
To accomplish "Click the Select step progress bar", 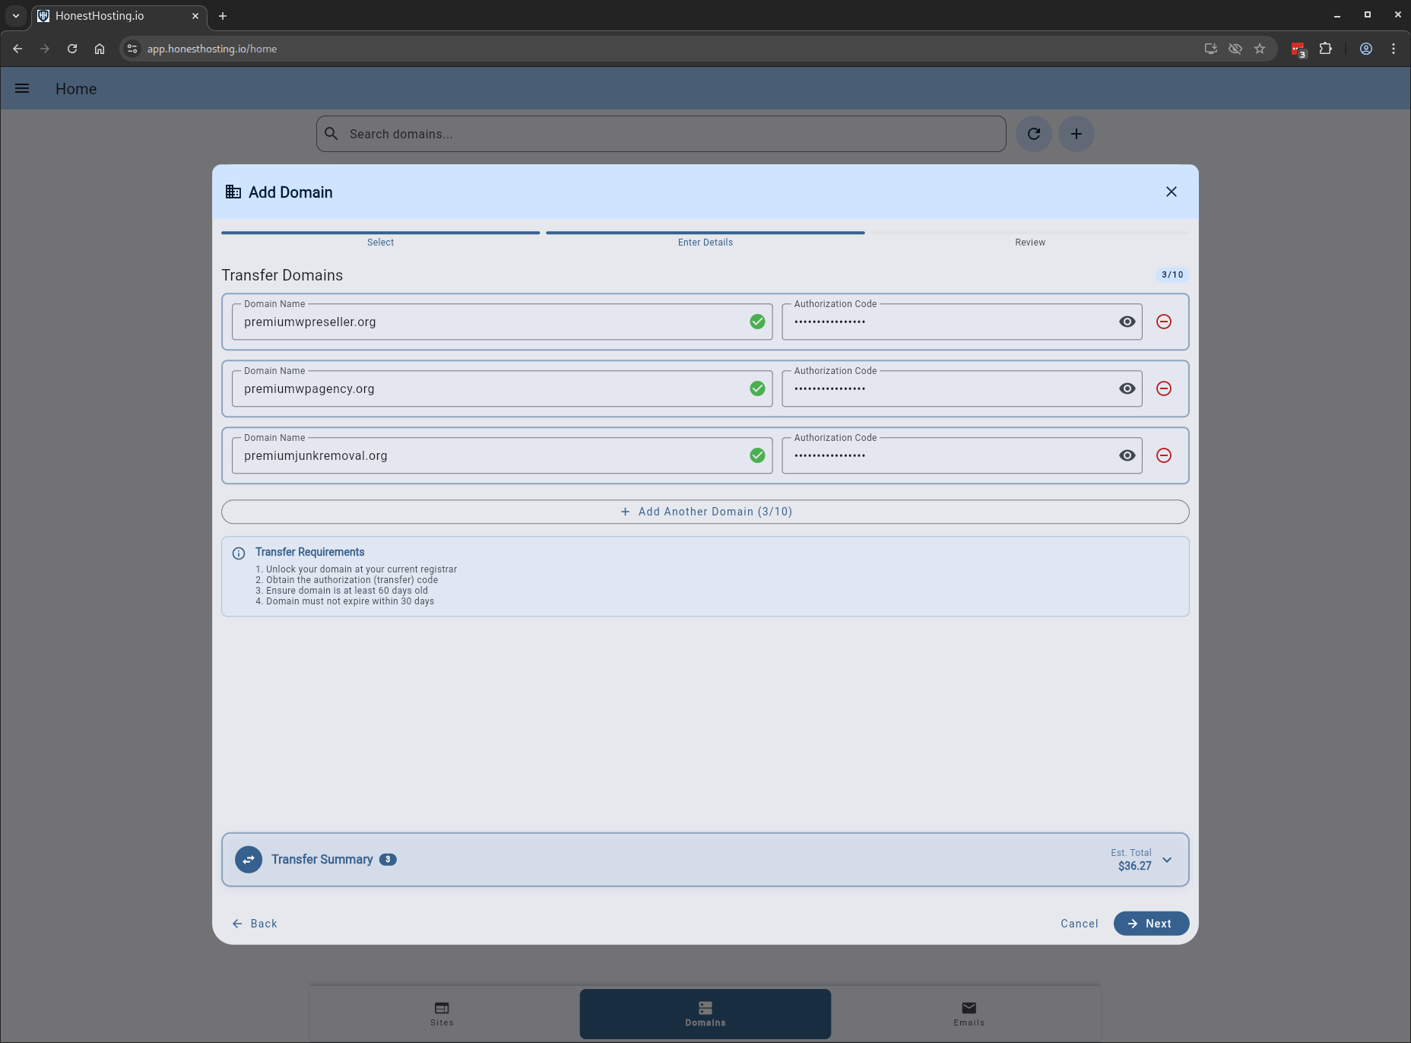I will 380,234.
